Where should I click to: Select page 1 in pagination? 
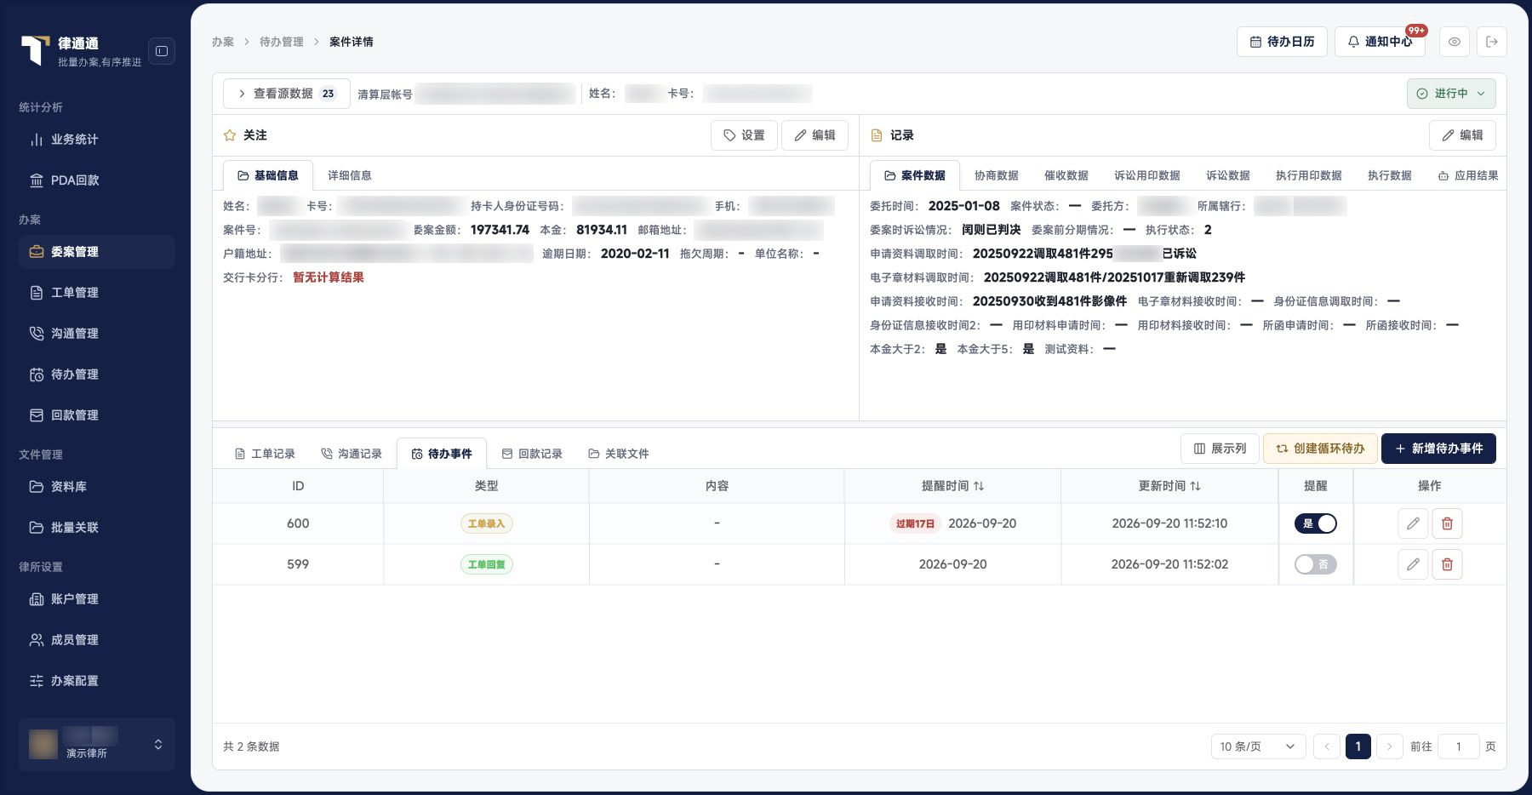(1358, 746)
